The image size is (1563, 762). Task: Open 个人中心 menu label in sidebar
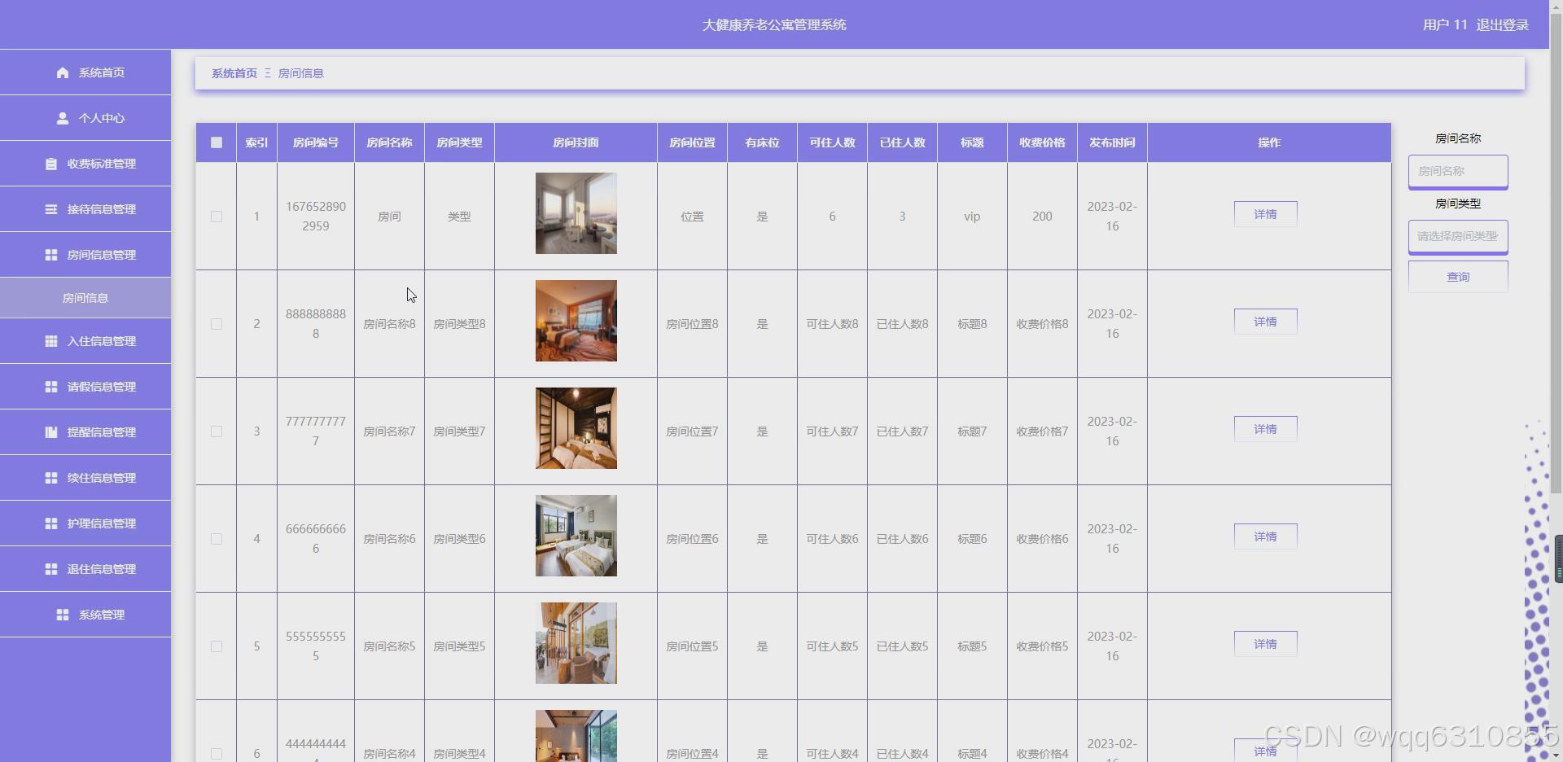102,118
